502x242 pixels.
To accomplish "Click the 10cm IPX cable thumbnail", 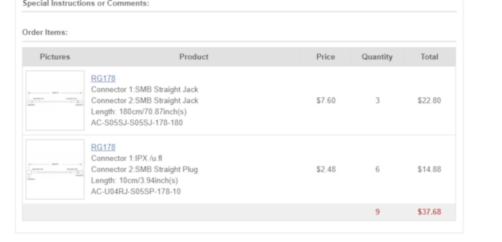I will (x=55, y=169).
